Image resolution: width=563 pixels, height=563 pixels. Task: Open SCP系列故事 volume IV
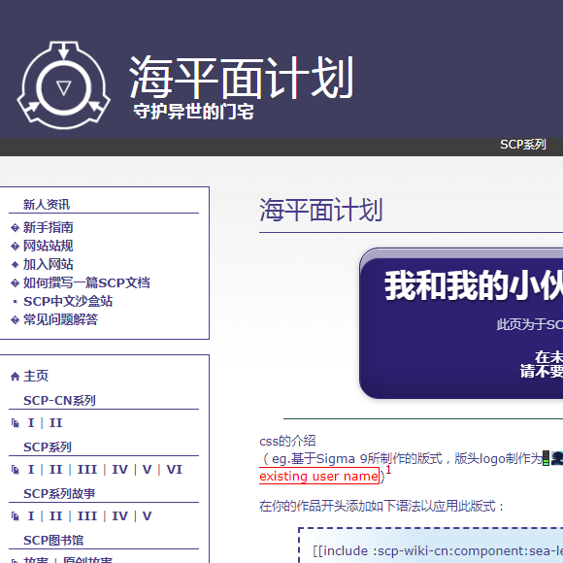click(x=120, y=516)
